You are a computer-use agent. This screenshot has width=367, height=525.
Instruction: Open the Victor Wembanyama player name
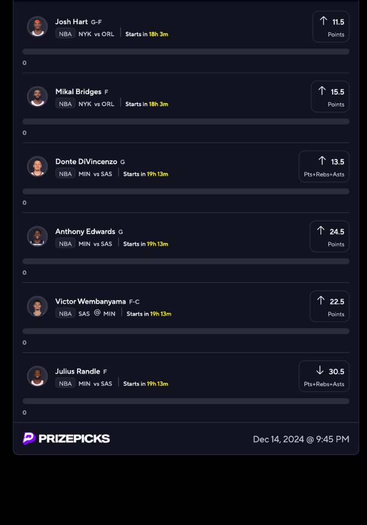(91, 301)
